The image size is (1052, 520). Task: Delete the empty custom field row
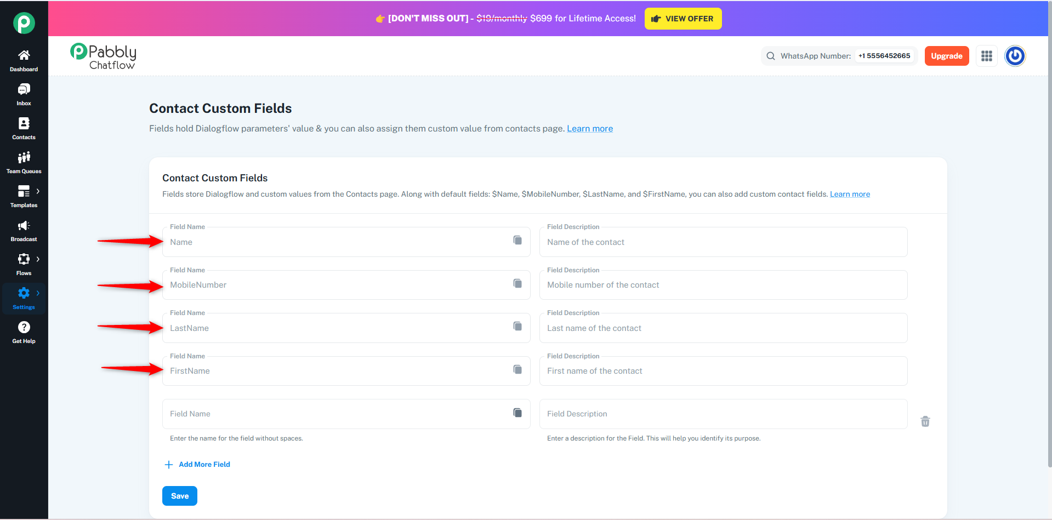tap(925, 421)
